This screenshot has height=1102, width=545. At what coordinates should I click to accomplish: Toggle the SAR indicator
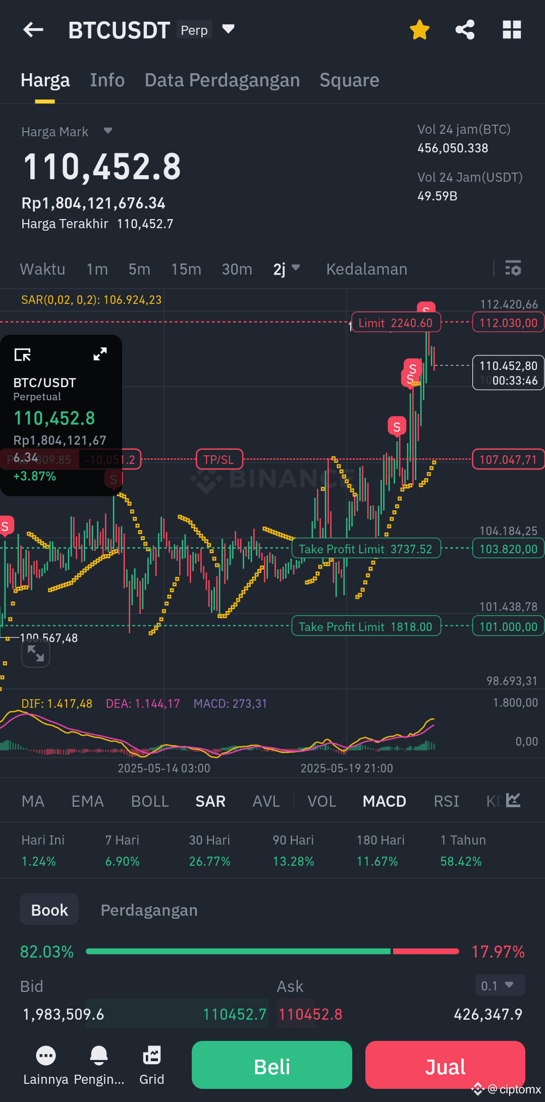coord(210,801)
